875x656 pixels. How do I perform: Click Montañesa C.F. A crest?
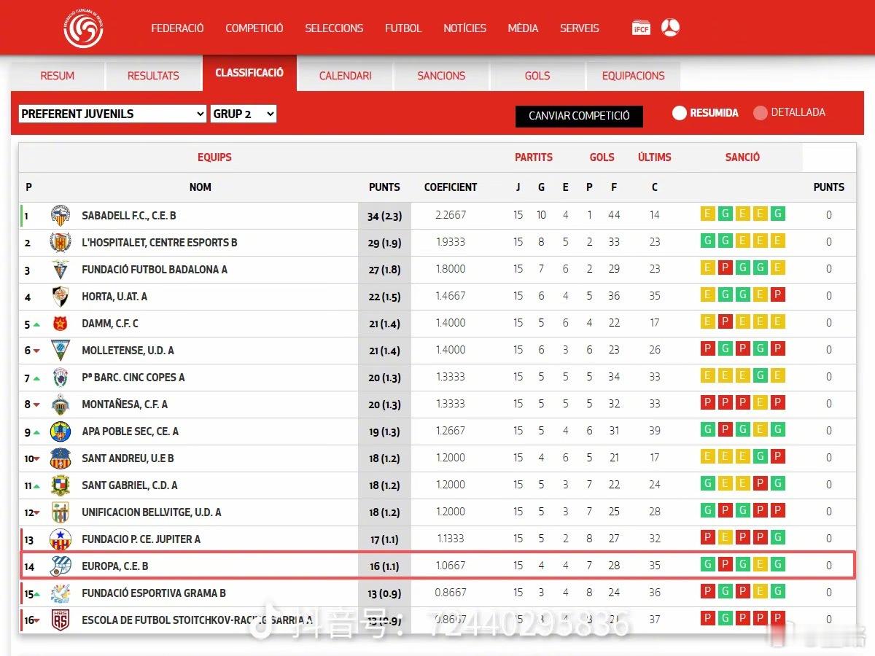coord(61,404)
